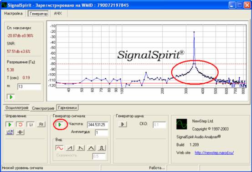Start the signal generator play button
The height and width of the screenshot is (172, 252).
(x=60, y=125)
